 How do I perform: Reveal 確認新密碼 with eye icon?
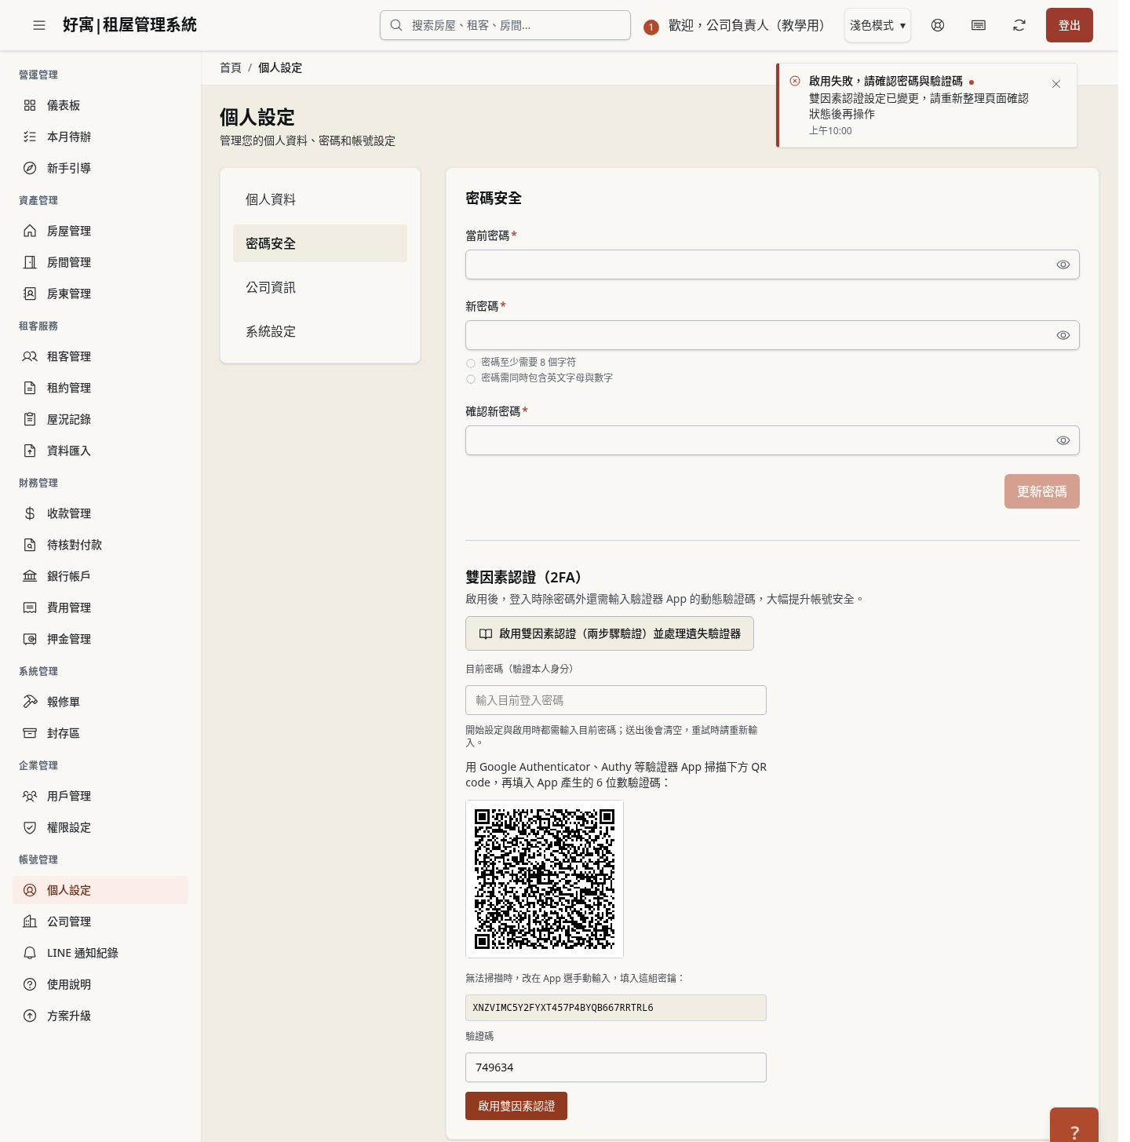pyautogui.click(x=1063, y=440)
